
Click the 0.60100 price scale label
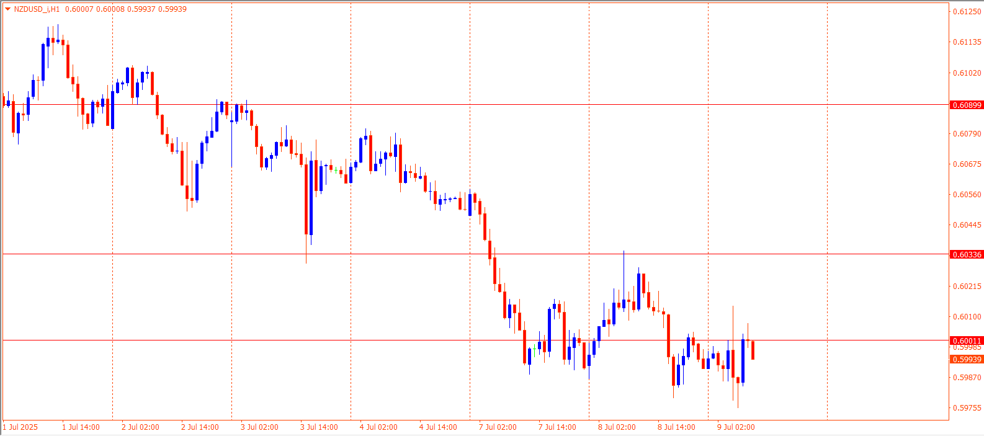pos(967,317)
